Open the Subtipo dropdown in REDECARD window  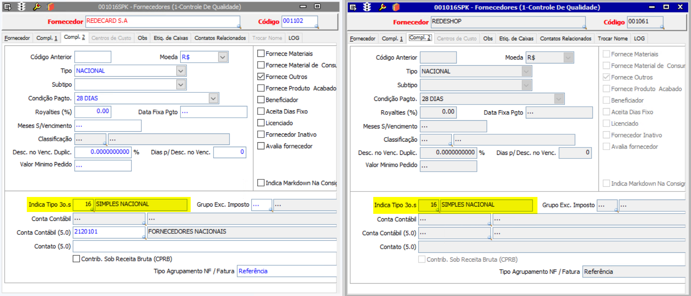pyautogui.click(x=181, y=84)
